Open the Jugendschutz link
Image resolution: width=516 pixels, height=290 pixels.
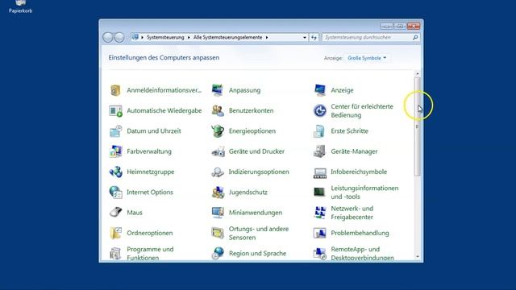pos(248,192)
